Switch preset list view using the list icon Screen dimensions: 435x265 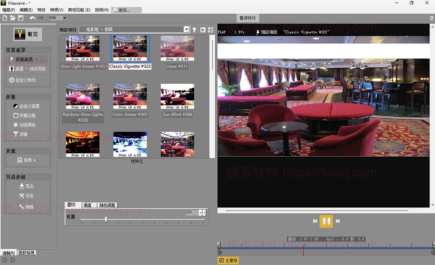click(x=211, y=30)
